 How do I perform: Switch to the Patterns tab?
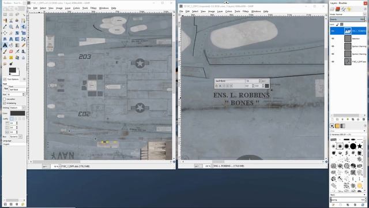point(337,126)
